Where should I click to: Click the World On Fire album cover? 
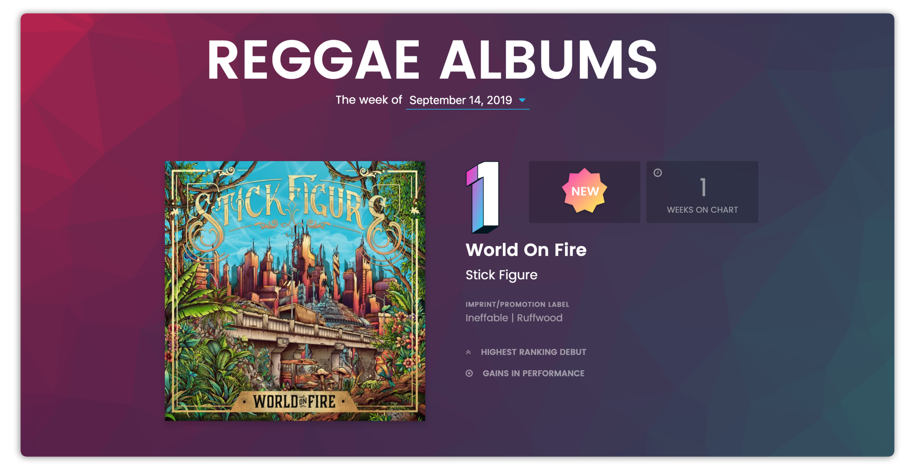295,291
